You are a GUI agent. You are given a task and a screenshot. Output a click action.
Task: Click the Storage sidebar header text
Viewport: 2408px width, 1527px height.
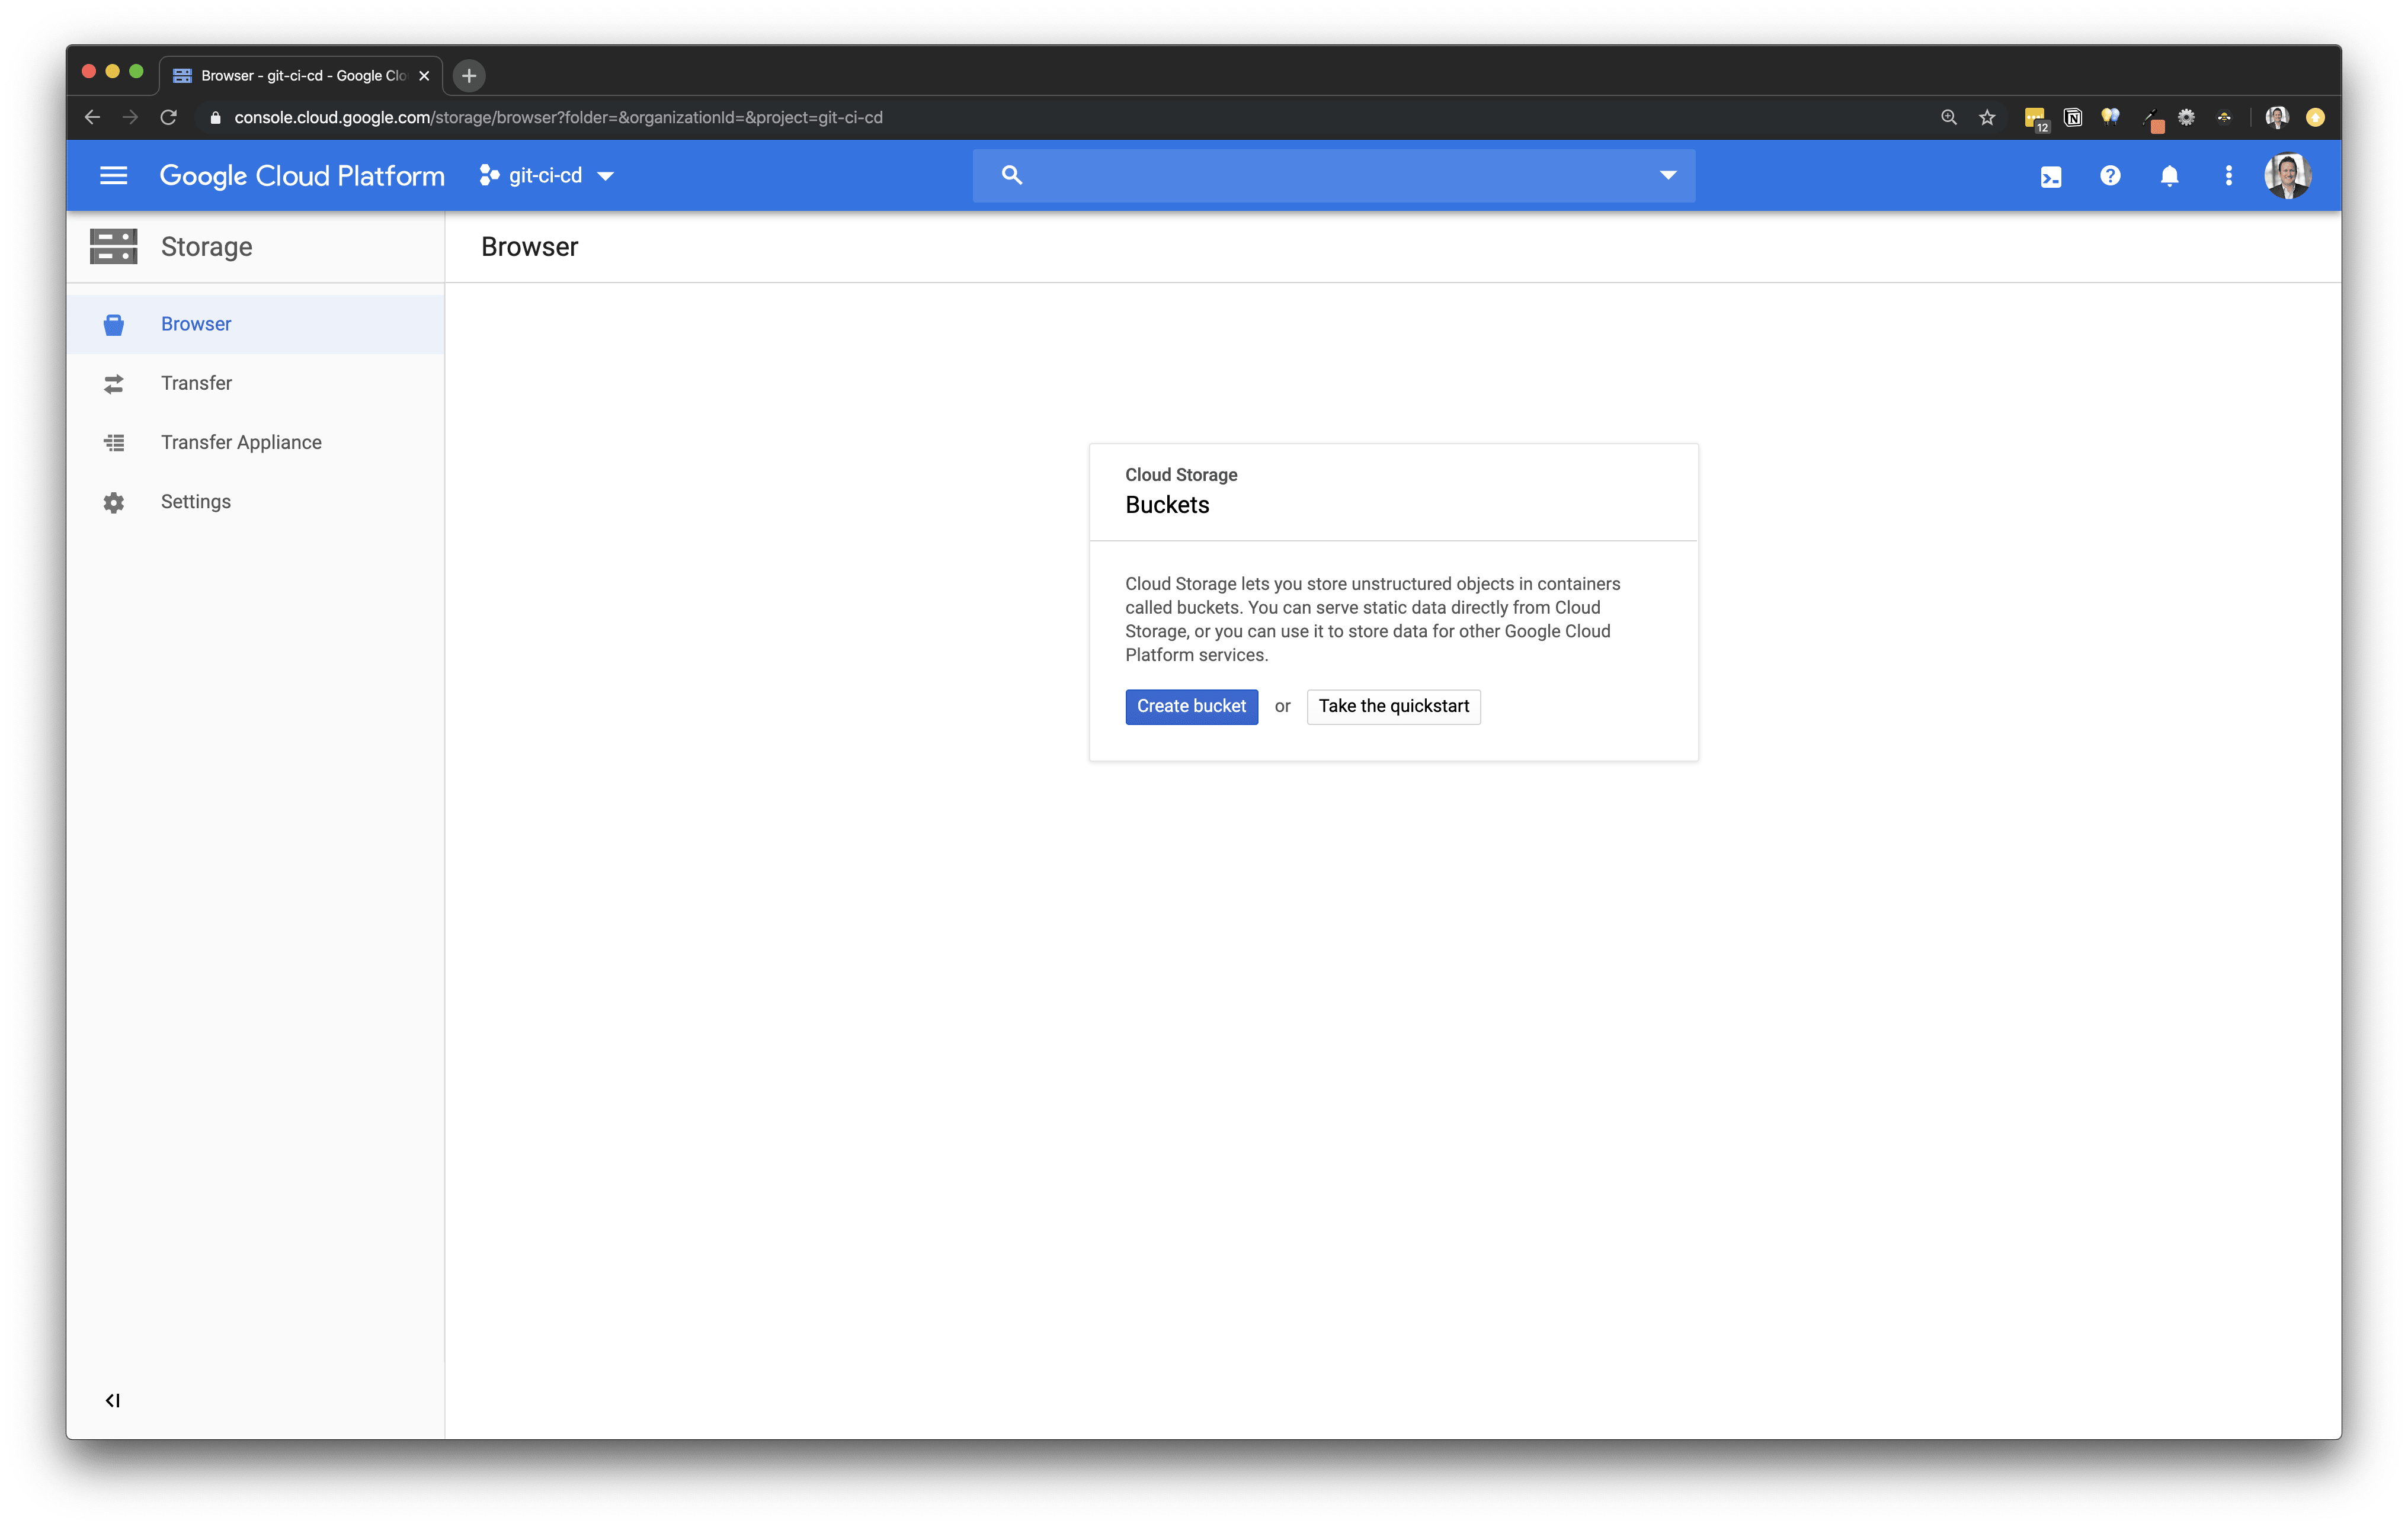pos(207,247)
